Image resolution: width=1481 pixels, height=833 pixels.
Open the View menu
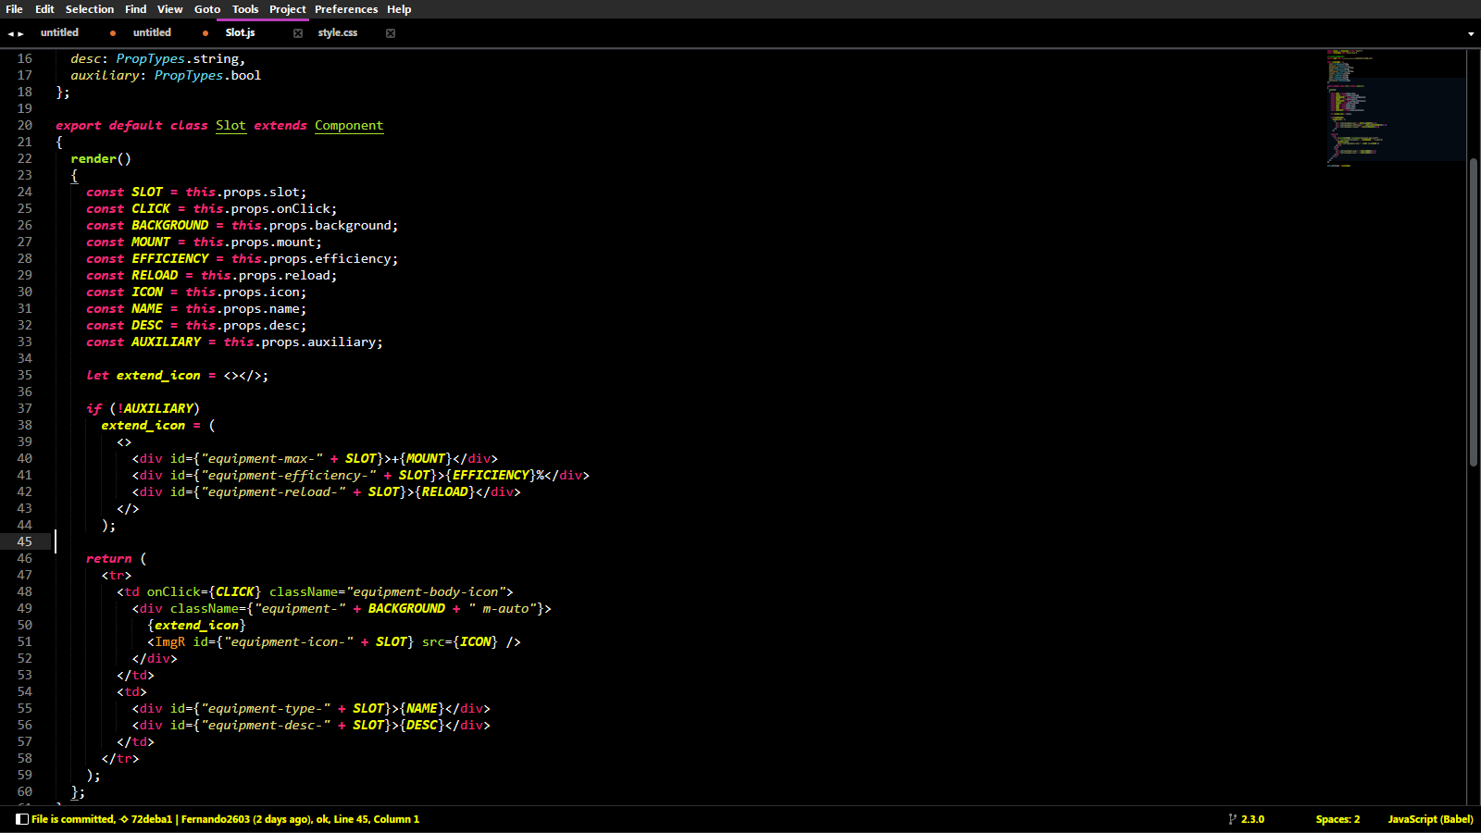pyautogui.click(x=170, y=9)
